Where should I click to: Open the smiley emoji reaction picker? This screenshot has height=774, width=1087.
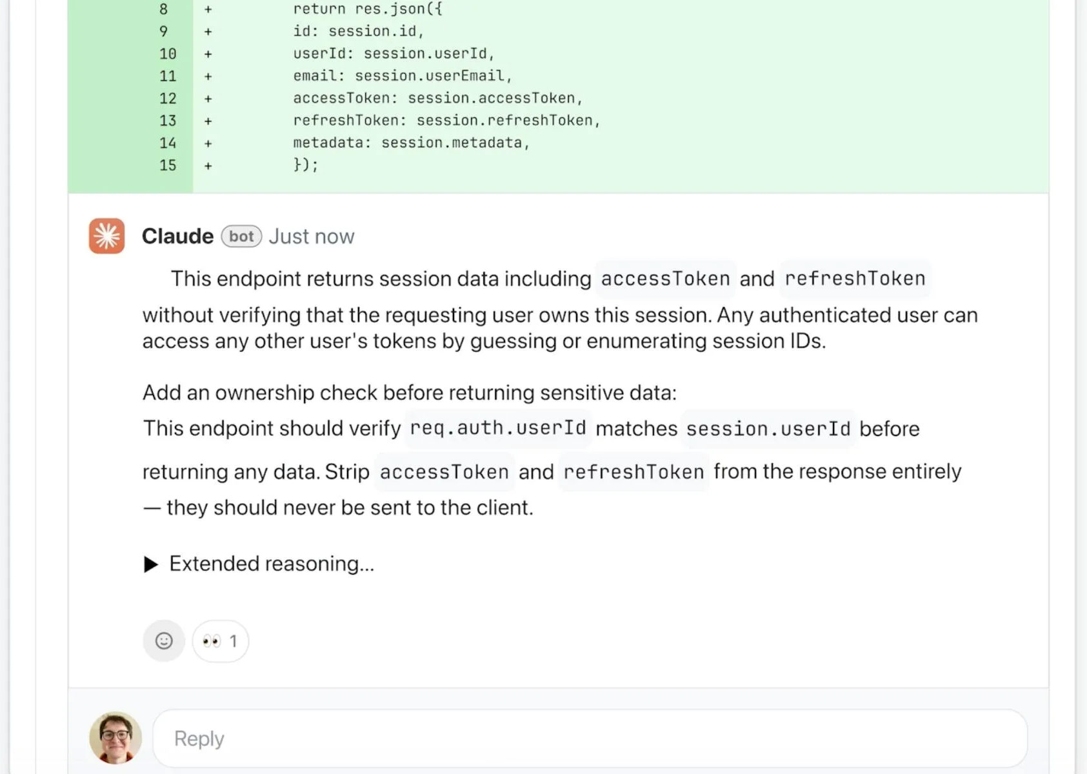(x=163, y=640)
